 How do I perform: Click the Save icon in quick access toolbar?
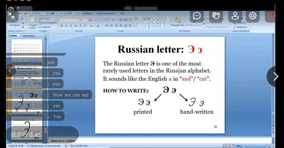pyautogui.click(x=18, y=8)
